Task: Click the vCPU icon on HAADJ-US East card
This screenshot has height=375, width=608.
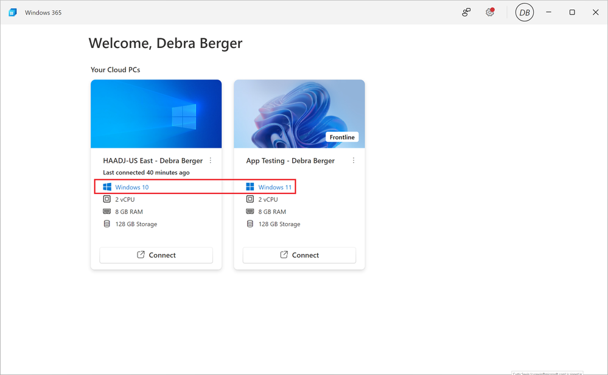Action: point(107,199)
